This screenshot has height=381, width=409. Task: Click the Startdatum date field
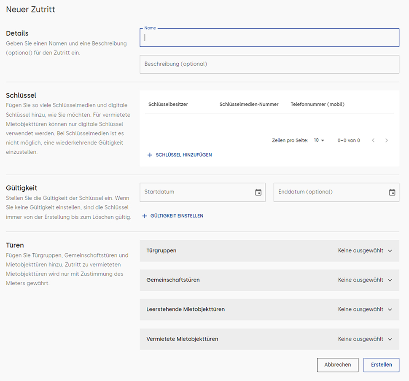203,192
